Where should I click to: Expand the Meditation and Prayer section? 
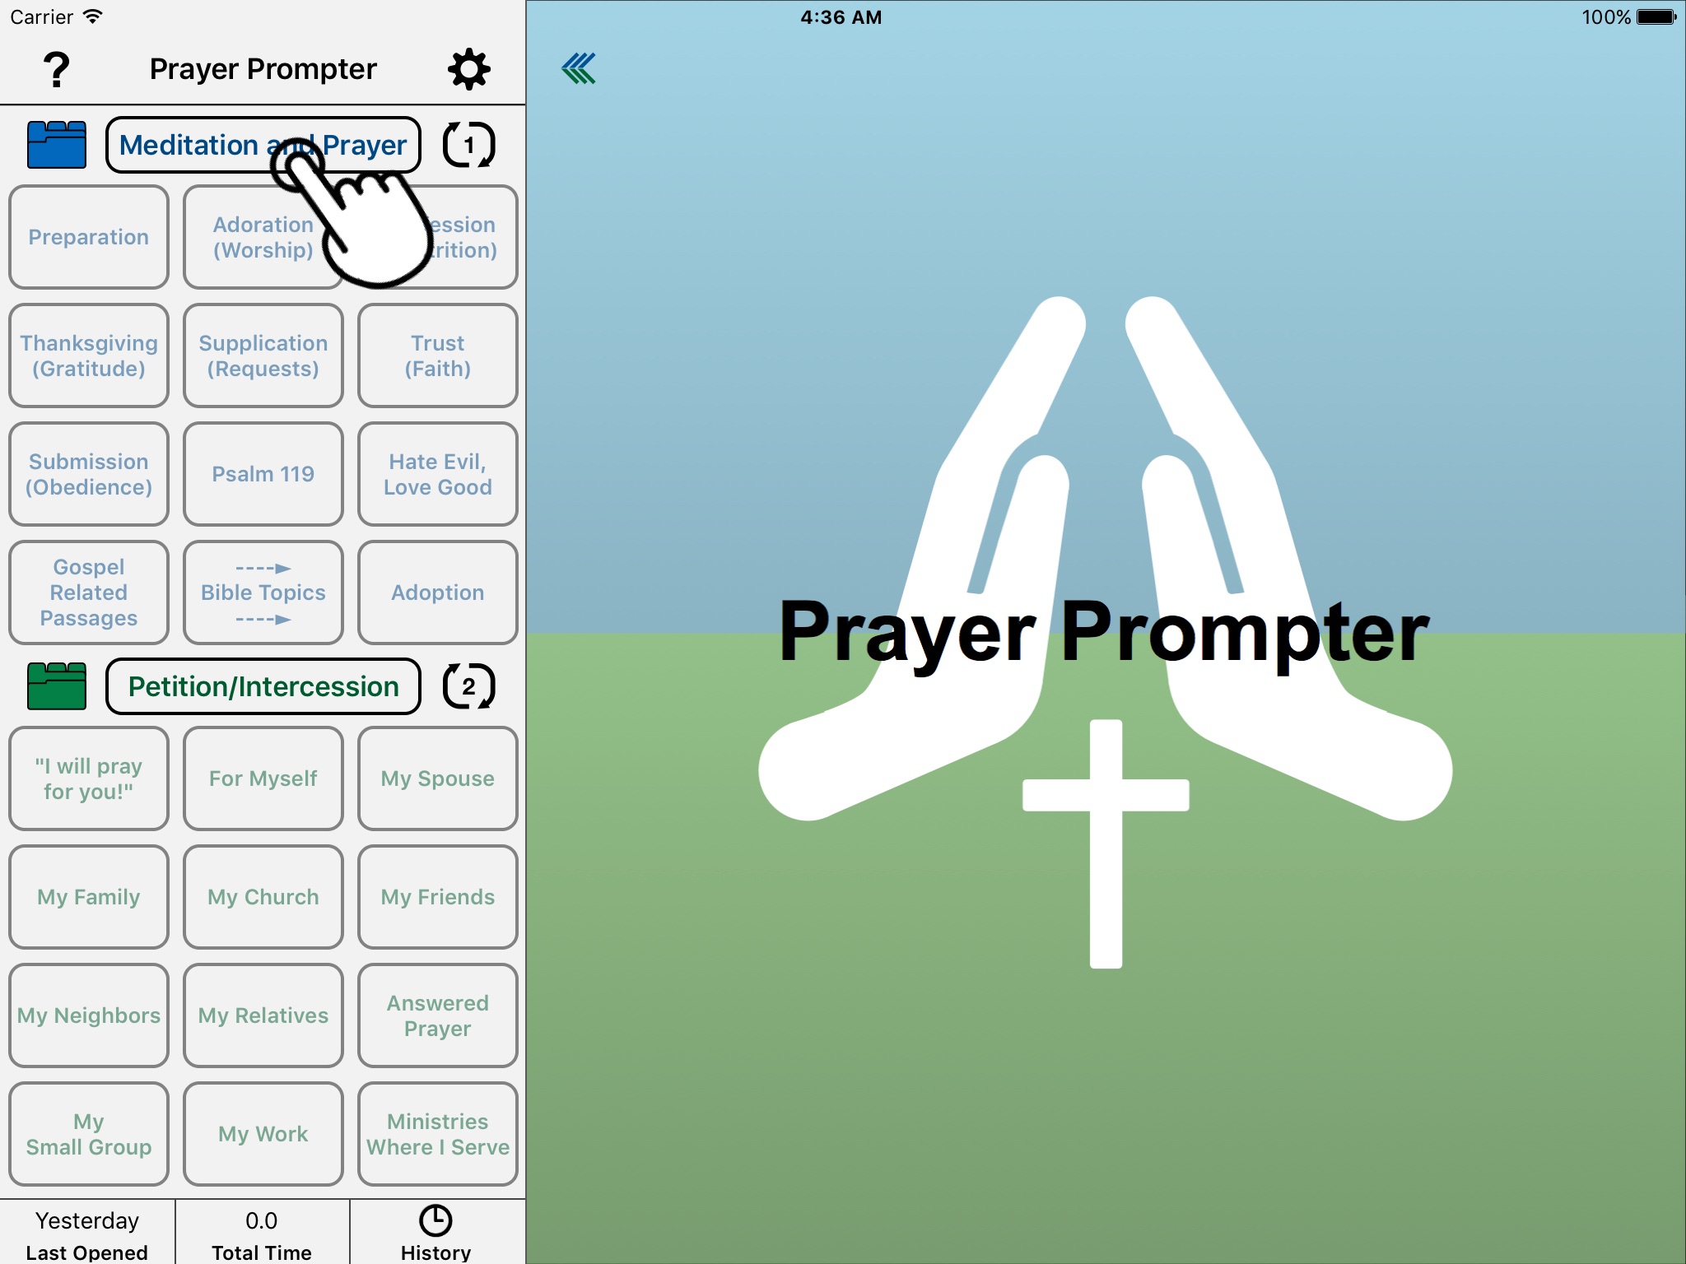263,145
